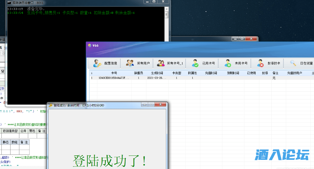Viewport: 314px width, 169px height.
Task: Click the 销售员 column header
Action: click(138, 73)
